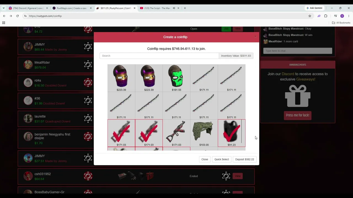This screenshot has height=198, width=353.
Task: Open the rd4s player avatar
Action: point(28,82)
